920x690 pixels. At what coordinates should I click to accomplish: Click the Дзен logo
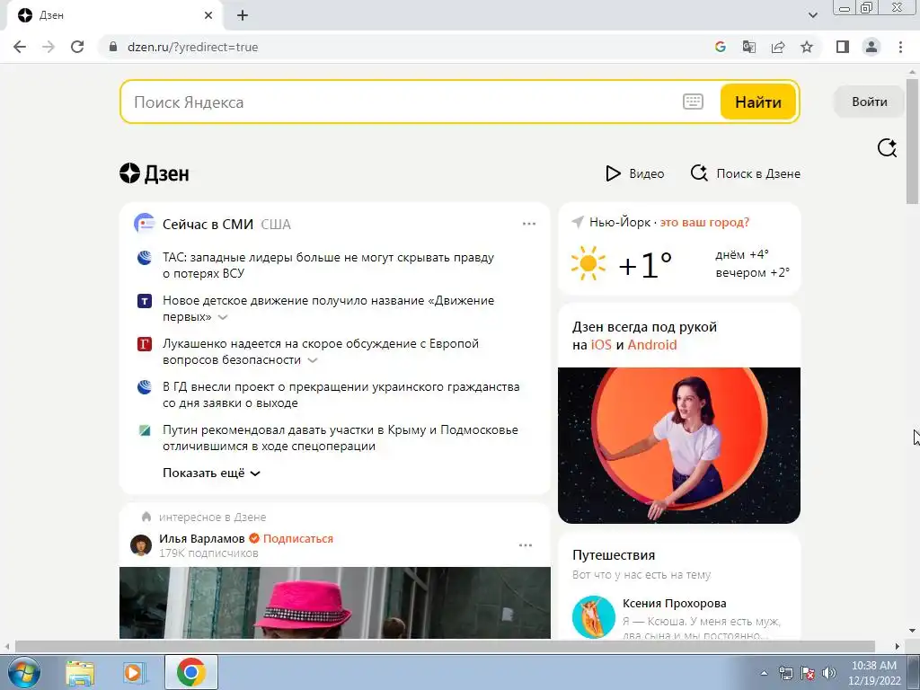tap(155, 173)
